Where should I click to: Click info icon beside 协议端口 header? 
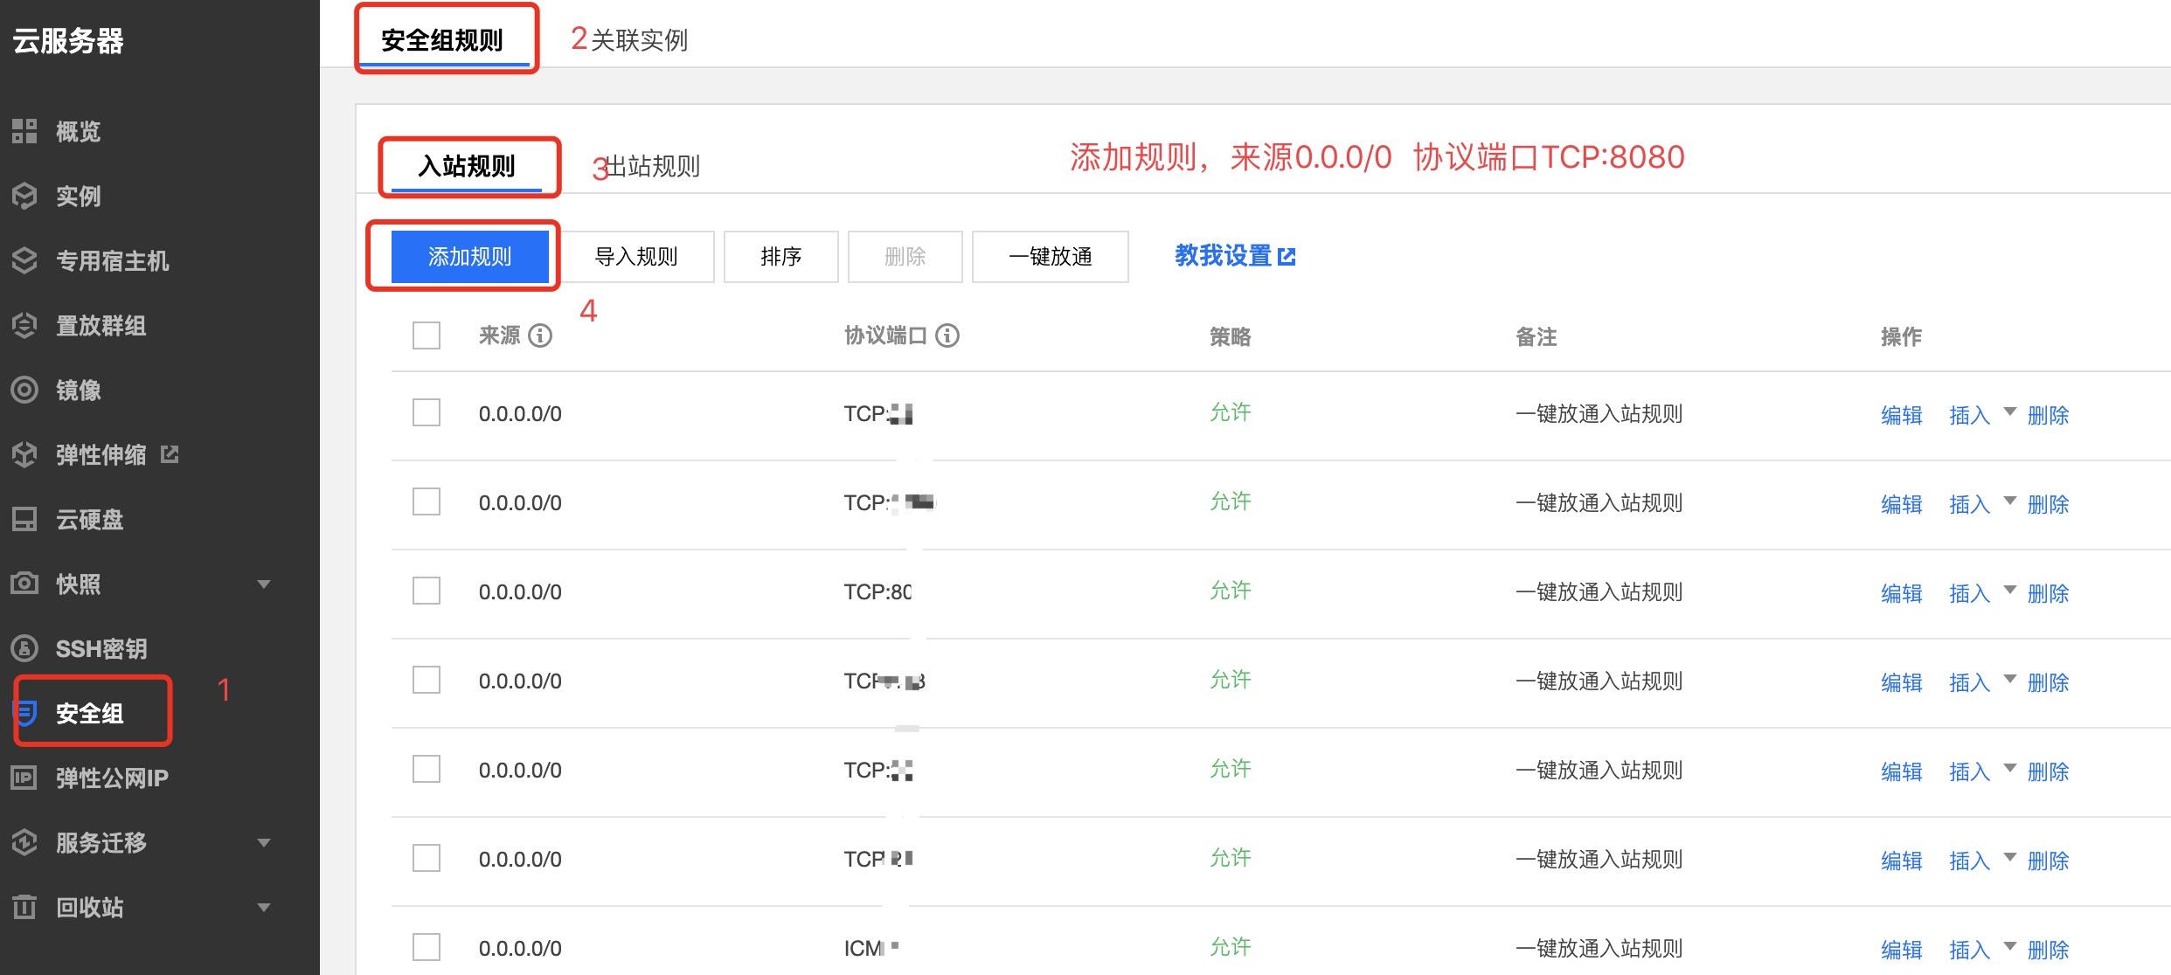(947, 335)
